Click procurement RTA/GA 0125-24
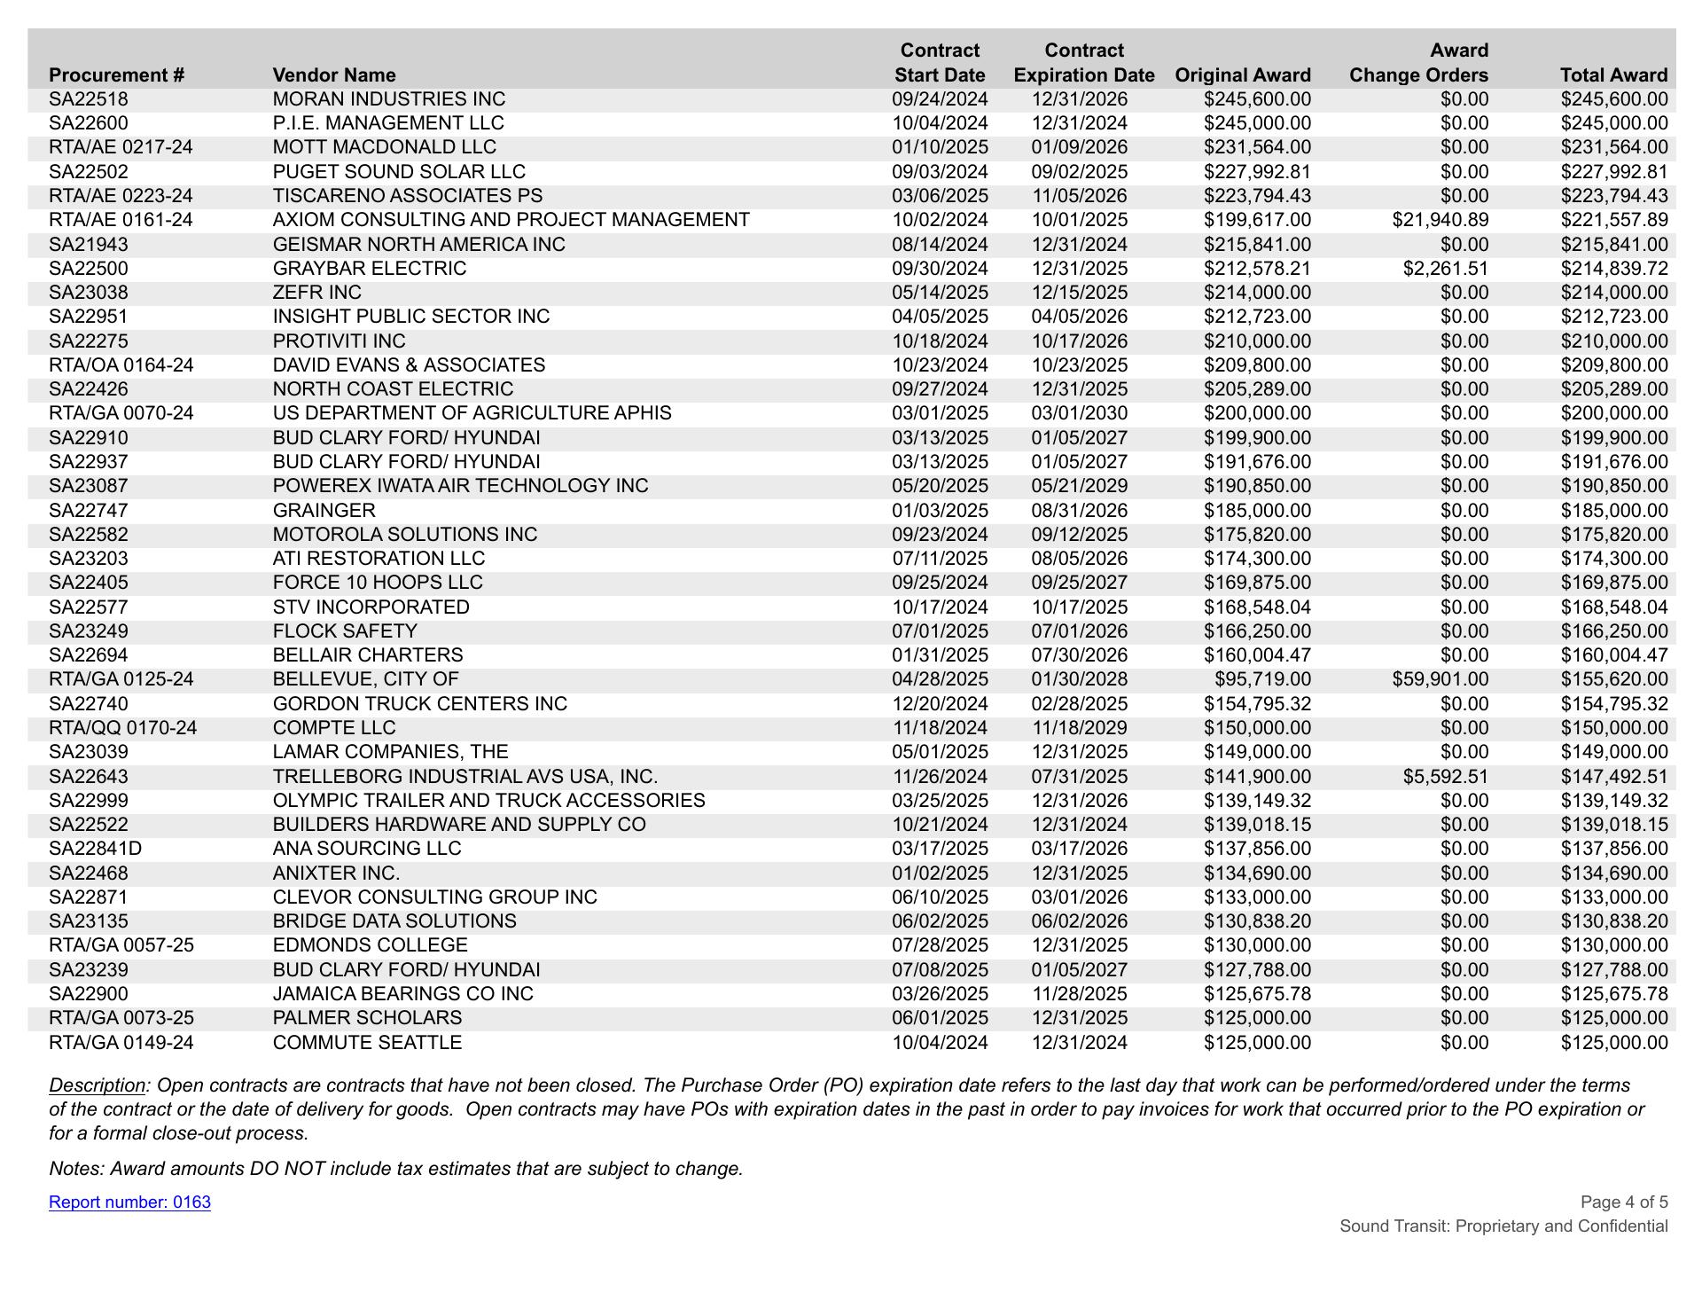This screenshot has width=1702, height=1316. click(x=121, y=679)
